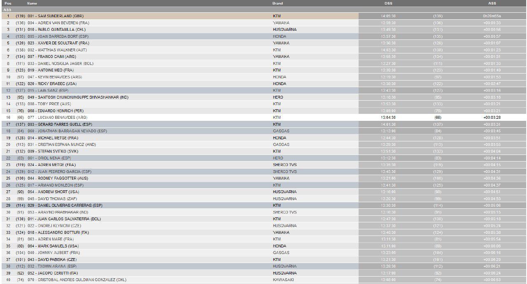Select rider 003 - GERARD FARRES GUELL (ESP)
The height and width of the screenshot is (284, 527).
coord(60,124)
